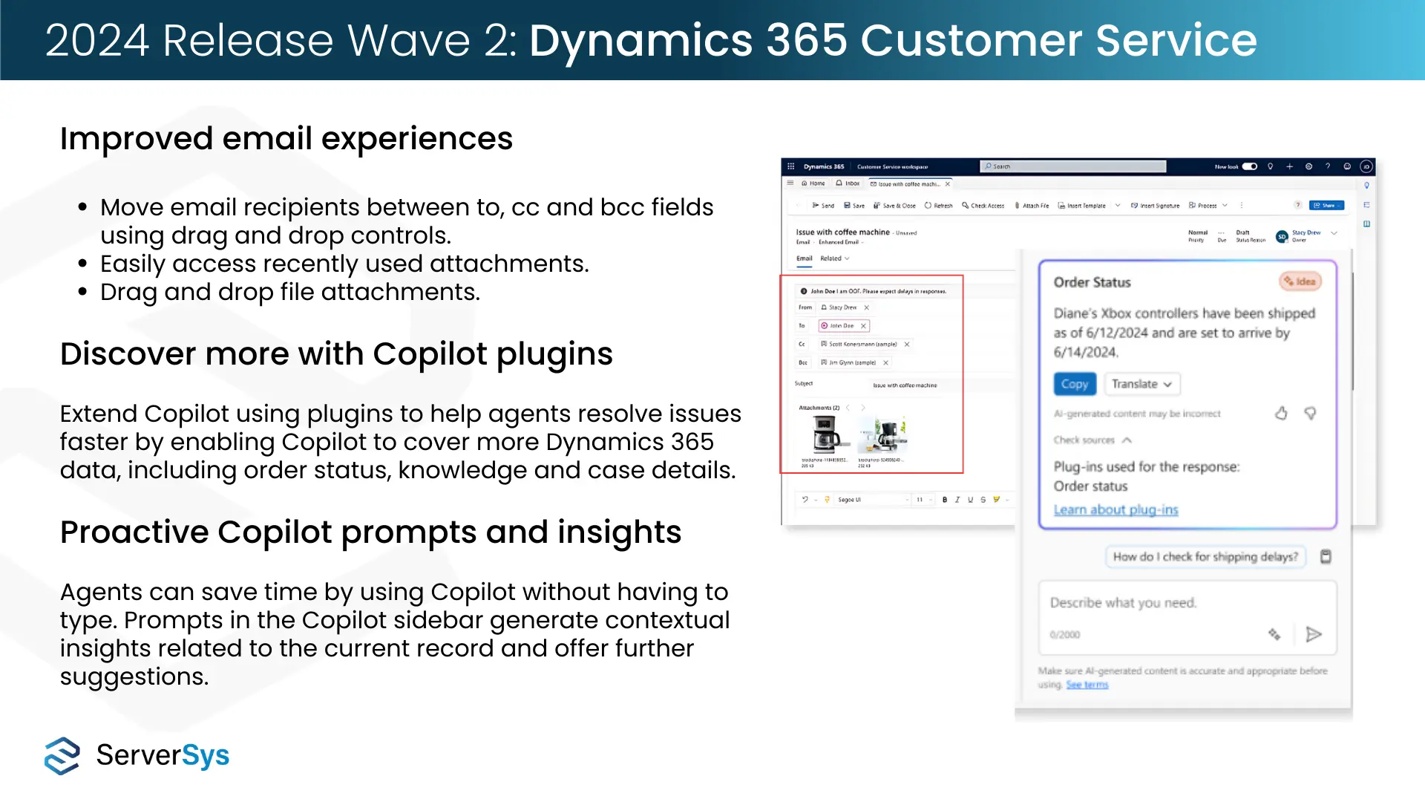The height and width of the screenshot is (802, 1425).
Task: Click the lightbulb icon in top bar
Action: (1271, 166)
